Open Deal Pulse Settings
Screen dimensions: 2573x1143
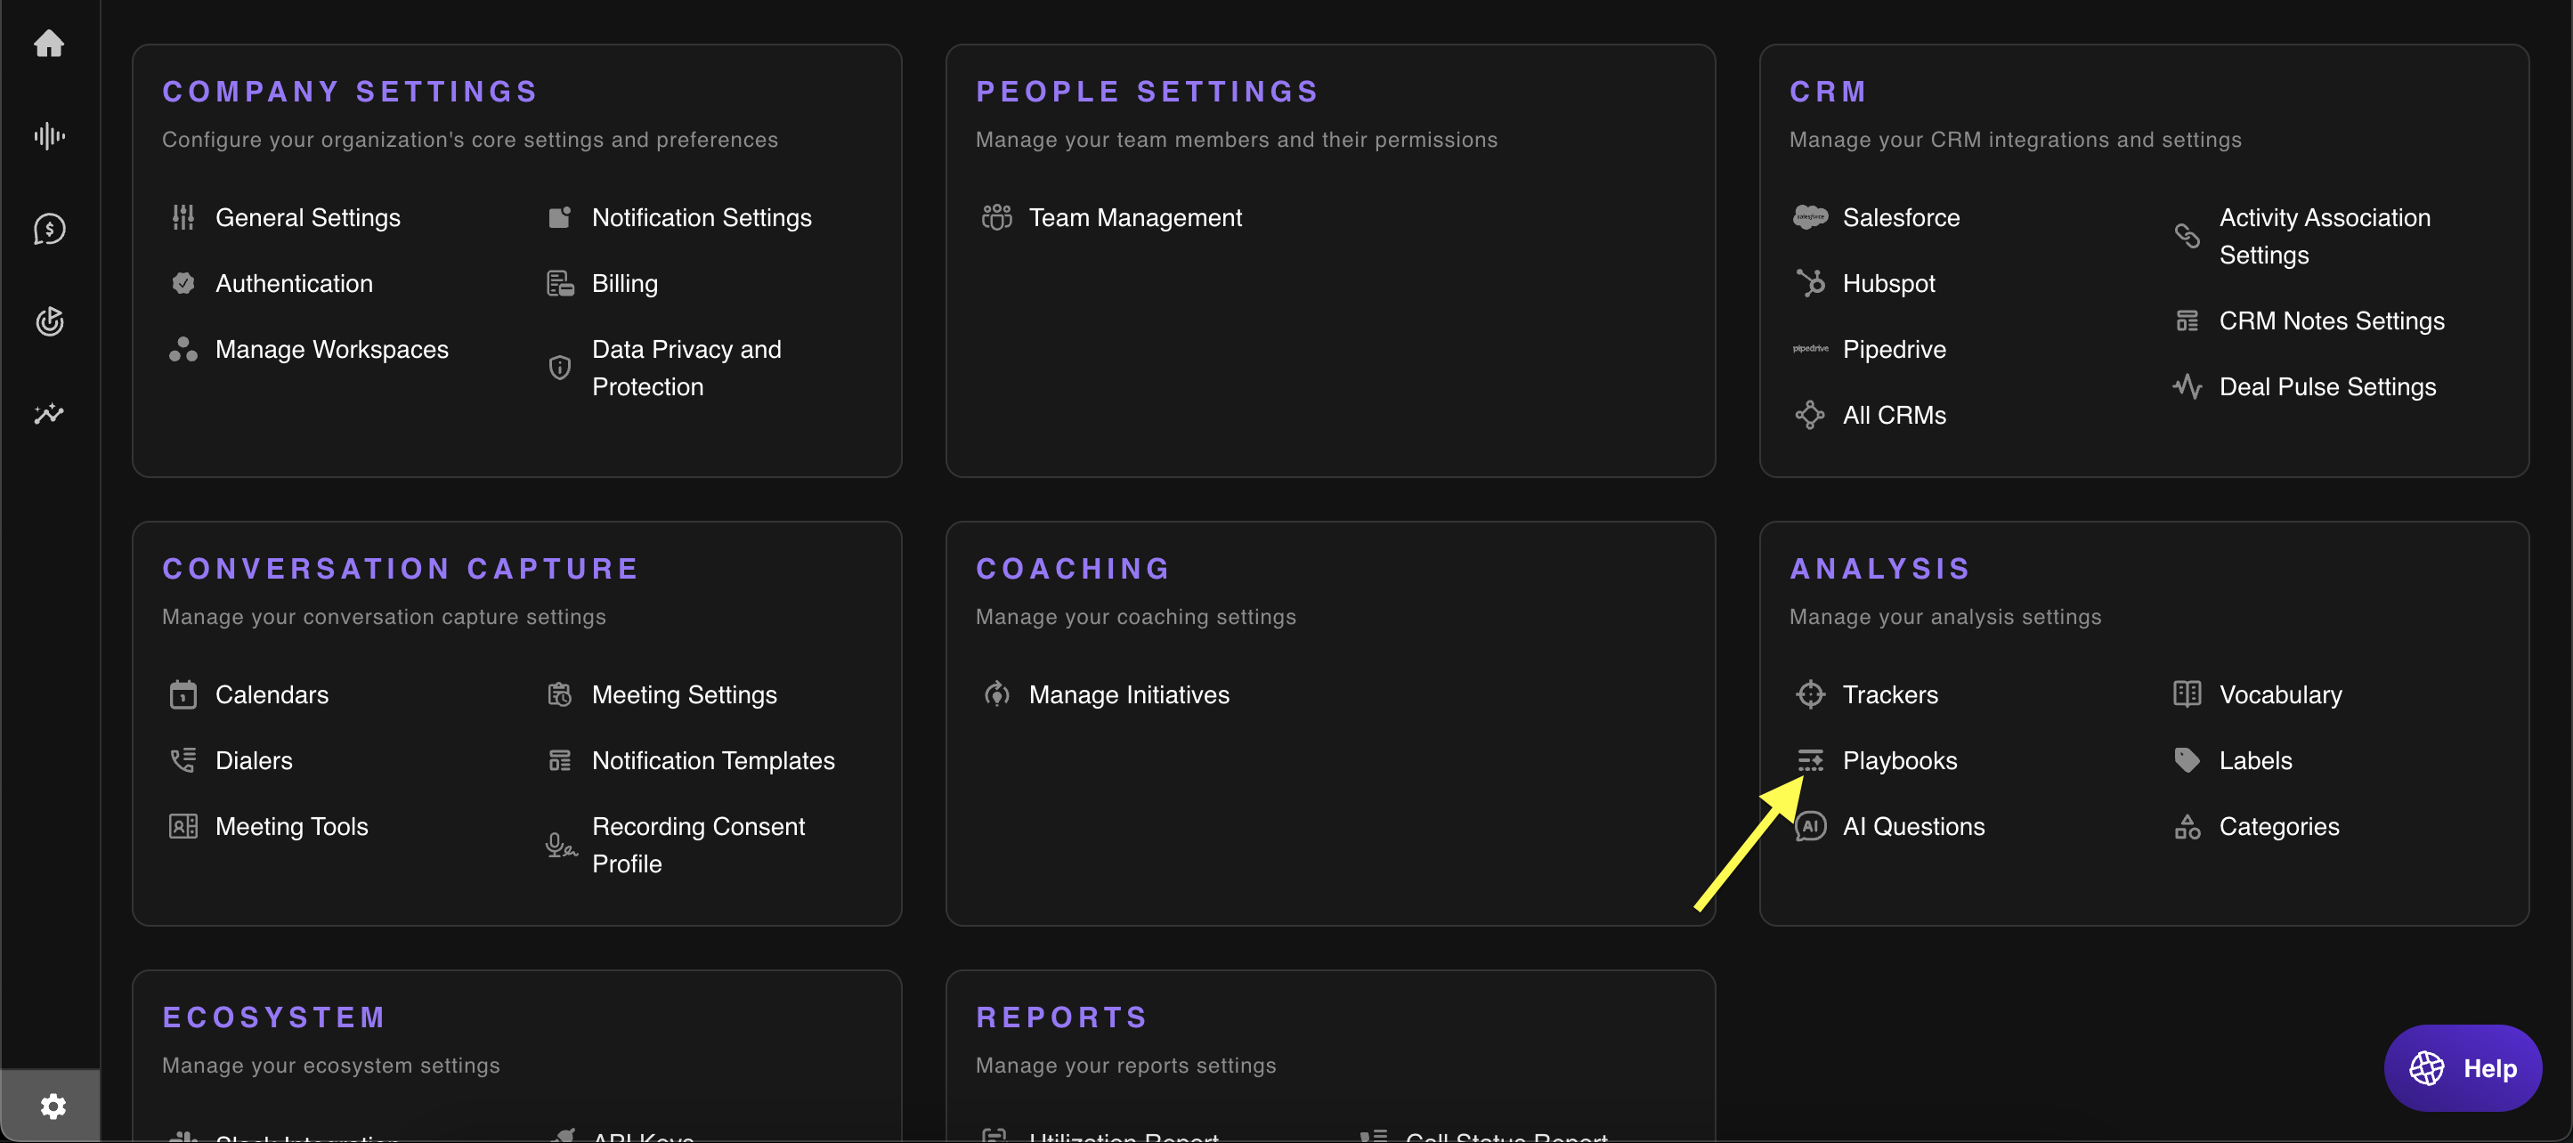(x=2326, y=386)
